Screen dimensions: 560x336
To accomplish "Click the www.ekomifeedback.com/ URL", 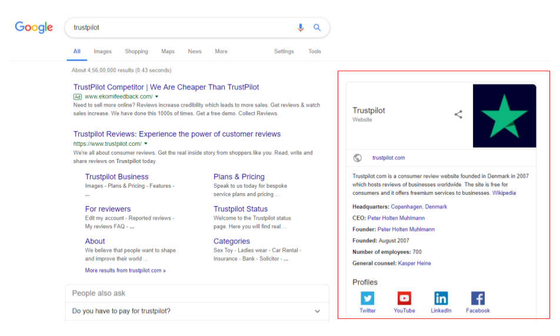I will pos(119,97).
